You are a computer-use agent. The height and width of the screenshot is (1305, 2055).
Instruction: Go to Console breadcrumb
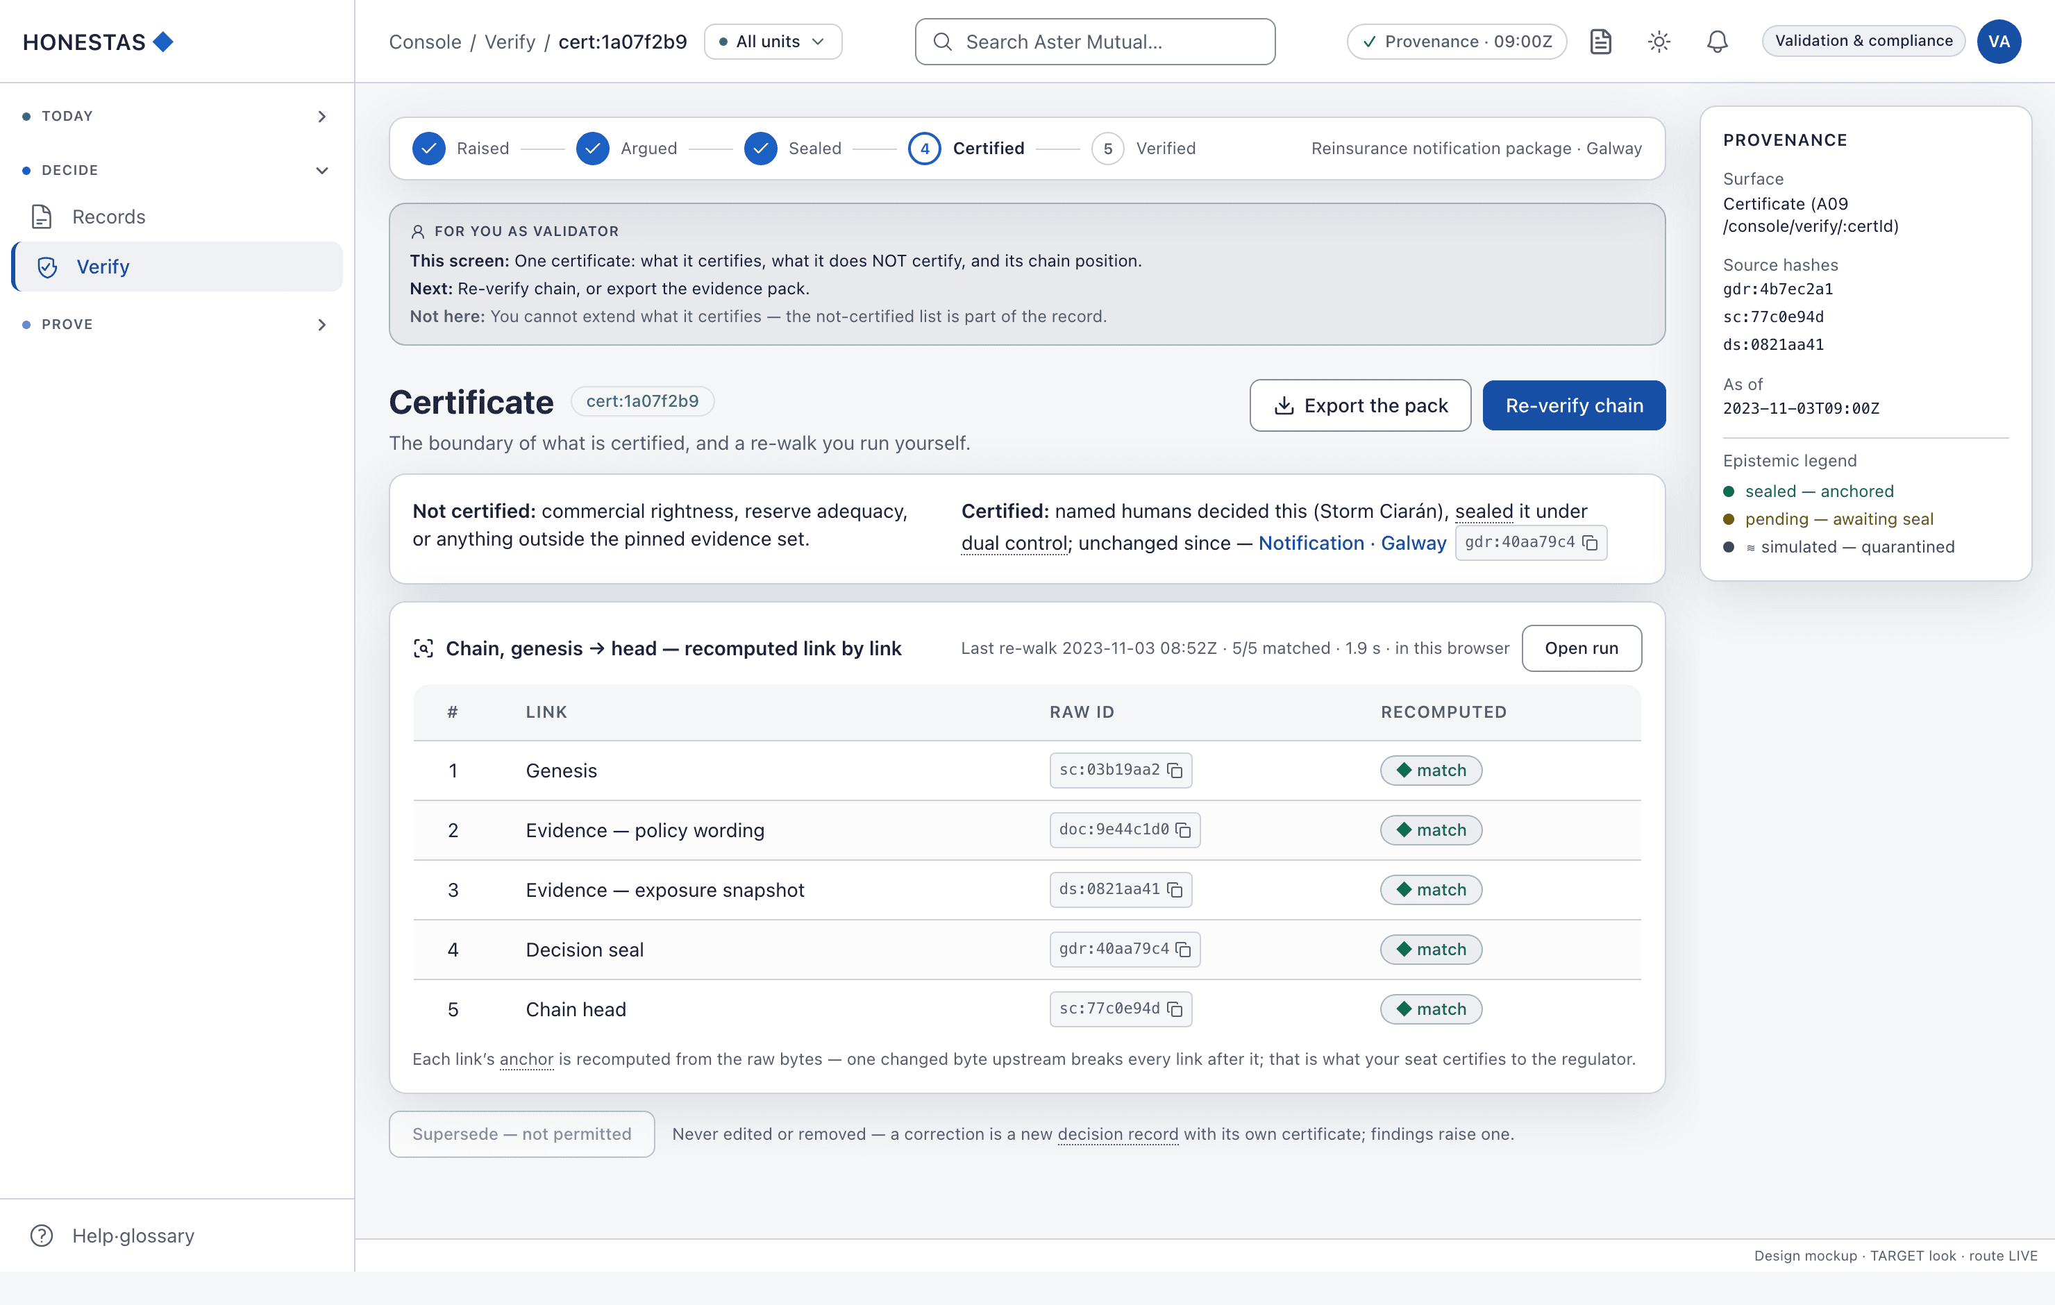coord(425,42)
